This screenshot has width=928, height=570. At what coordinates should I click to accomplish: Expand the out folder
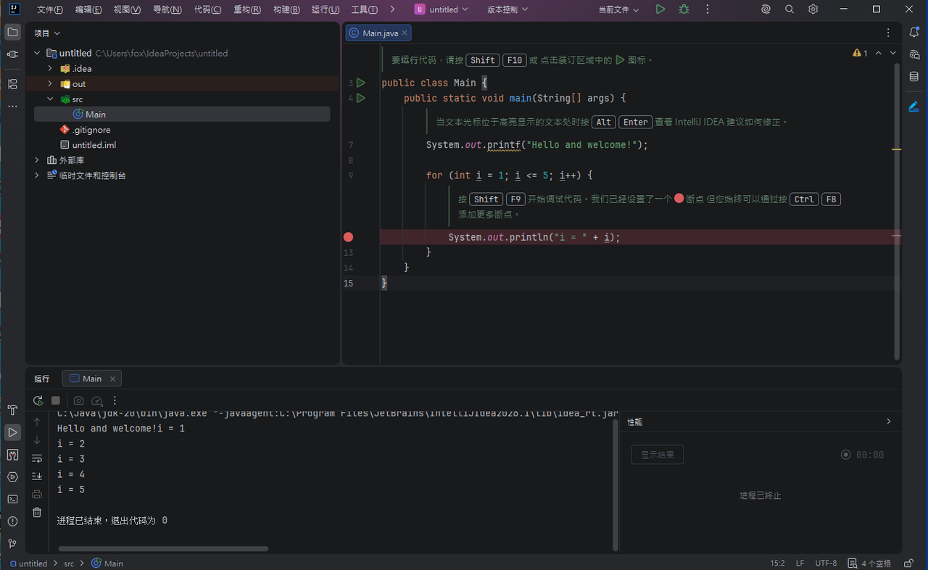point(50,84)
